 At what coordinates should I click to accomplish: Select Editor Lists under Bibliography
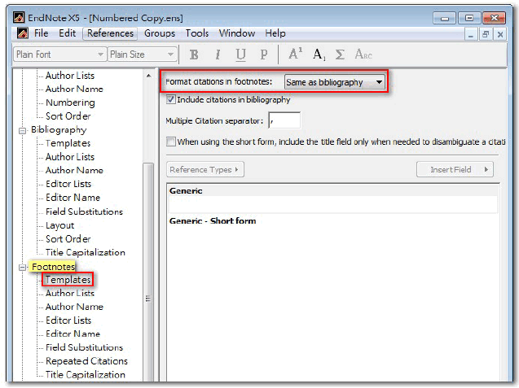tap(68, 184)
